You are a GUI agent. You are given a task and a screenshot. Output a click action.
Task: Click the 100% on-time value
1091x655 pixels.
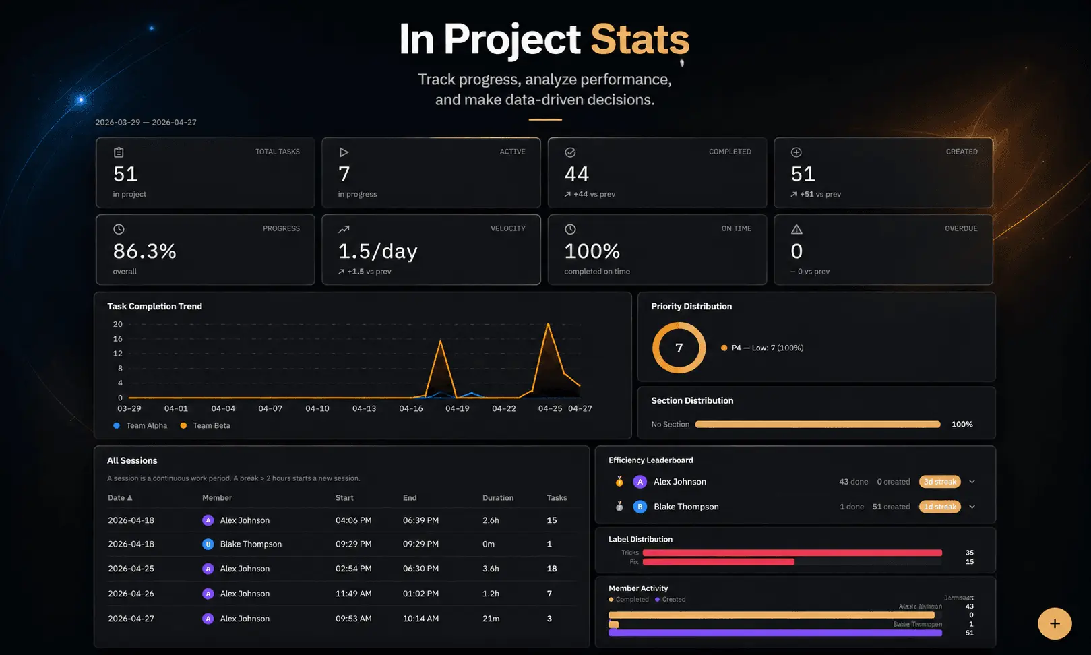[x=592, y=251]
